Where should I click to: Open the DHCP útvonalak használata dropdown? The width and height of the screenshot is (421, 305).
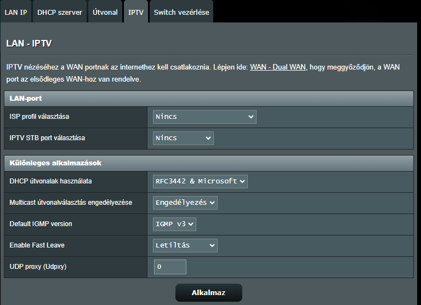coord(200,181)
